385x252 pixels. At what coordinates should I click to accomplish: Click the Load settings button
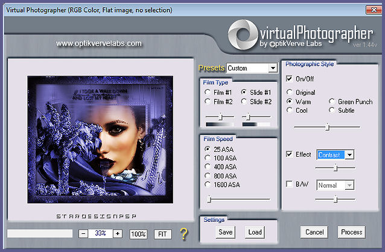tap(255, 232)
